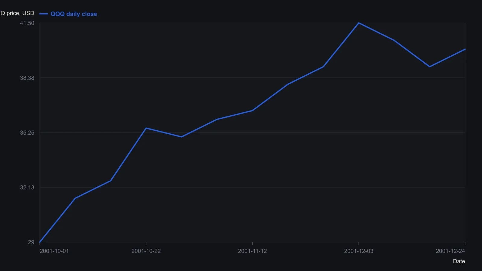The height and width of the screenshot is (271, 482).
Task: Toggle the QQQ daily close legend entry
Action: click(x=68, y=14)
